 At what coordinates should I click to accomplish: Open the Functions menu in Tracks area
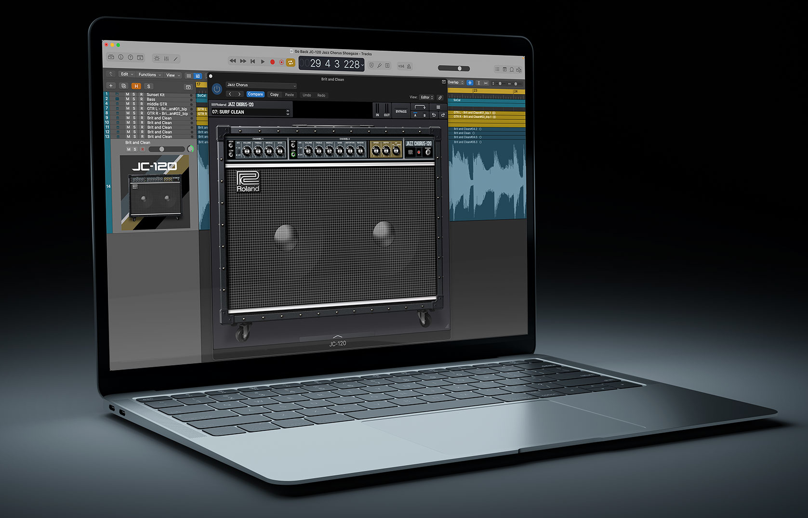click(x=150, y=75)
